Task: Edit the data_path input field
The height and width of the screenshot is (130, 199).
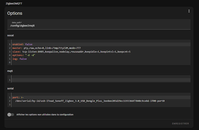Action: (x=99, y=24)
